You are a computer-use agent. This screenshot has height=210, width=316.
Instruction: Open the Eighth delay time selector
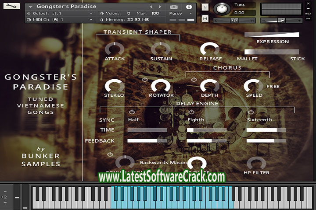(x=196, y=120)
